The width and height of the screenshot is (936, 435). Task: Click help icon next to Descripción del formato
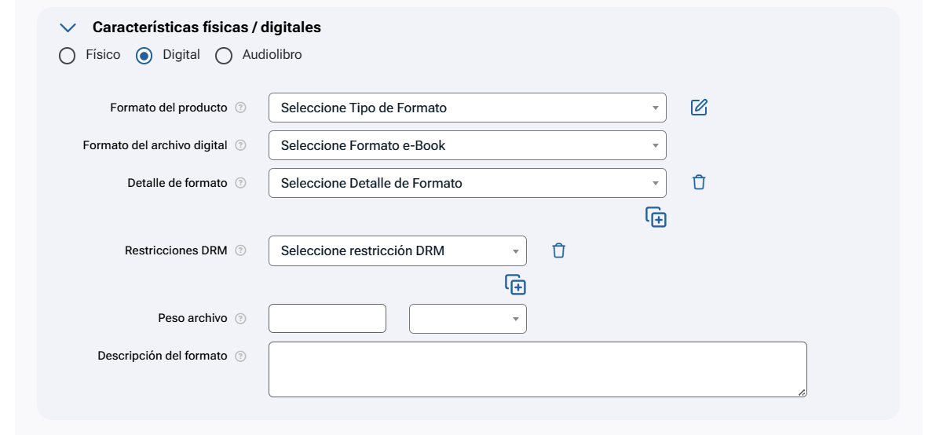(x=241, y=356)
